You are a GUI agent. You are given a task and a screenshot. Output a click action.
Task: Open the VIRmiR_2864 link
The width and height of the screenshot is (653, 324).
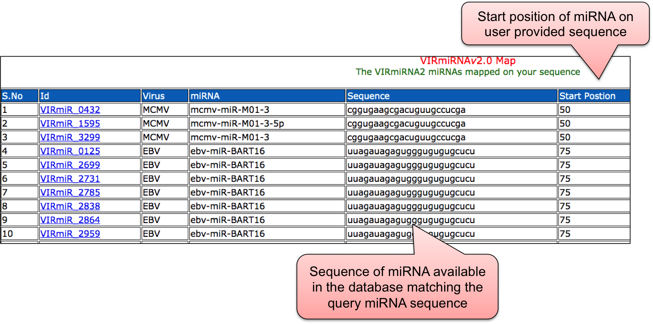tap(70, 220)
